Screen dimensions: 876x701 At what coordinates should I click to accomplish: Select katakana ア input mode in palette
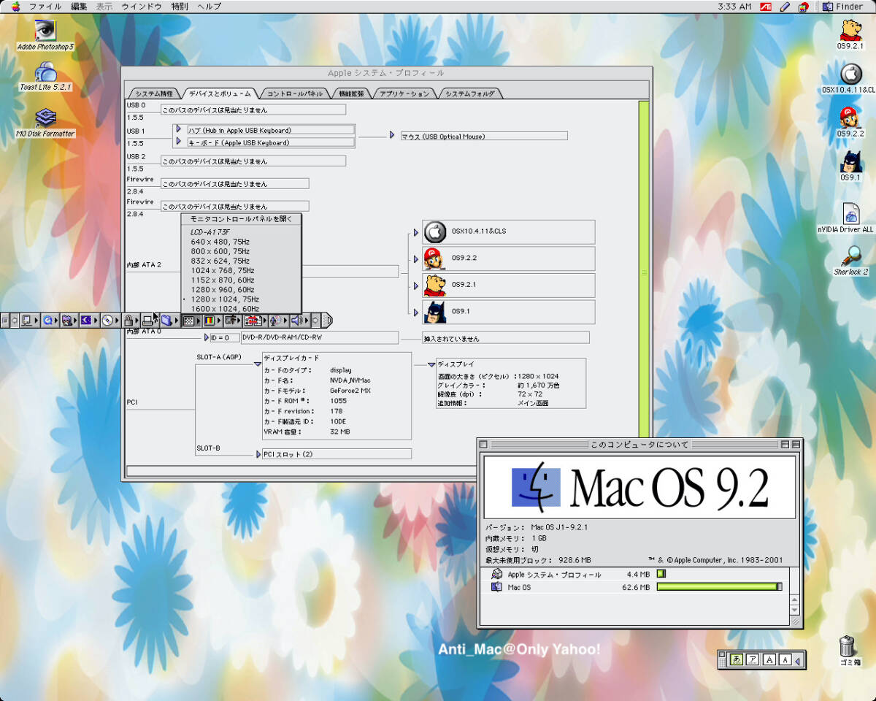pyautogui.click(x=753, y=659)
